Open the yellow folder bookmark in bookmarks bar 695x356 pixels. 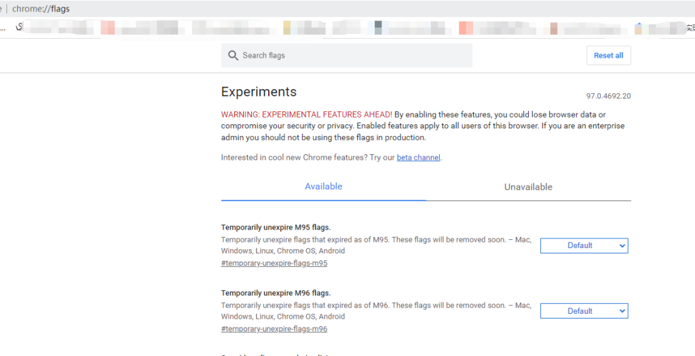coord(287,28)
